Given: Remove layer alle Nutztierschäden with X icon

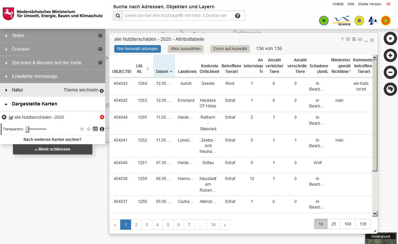Looking at the screenshot, I should 4,117.
